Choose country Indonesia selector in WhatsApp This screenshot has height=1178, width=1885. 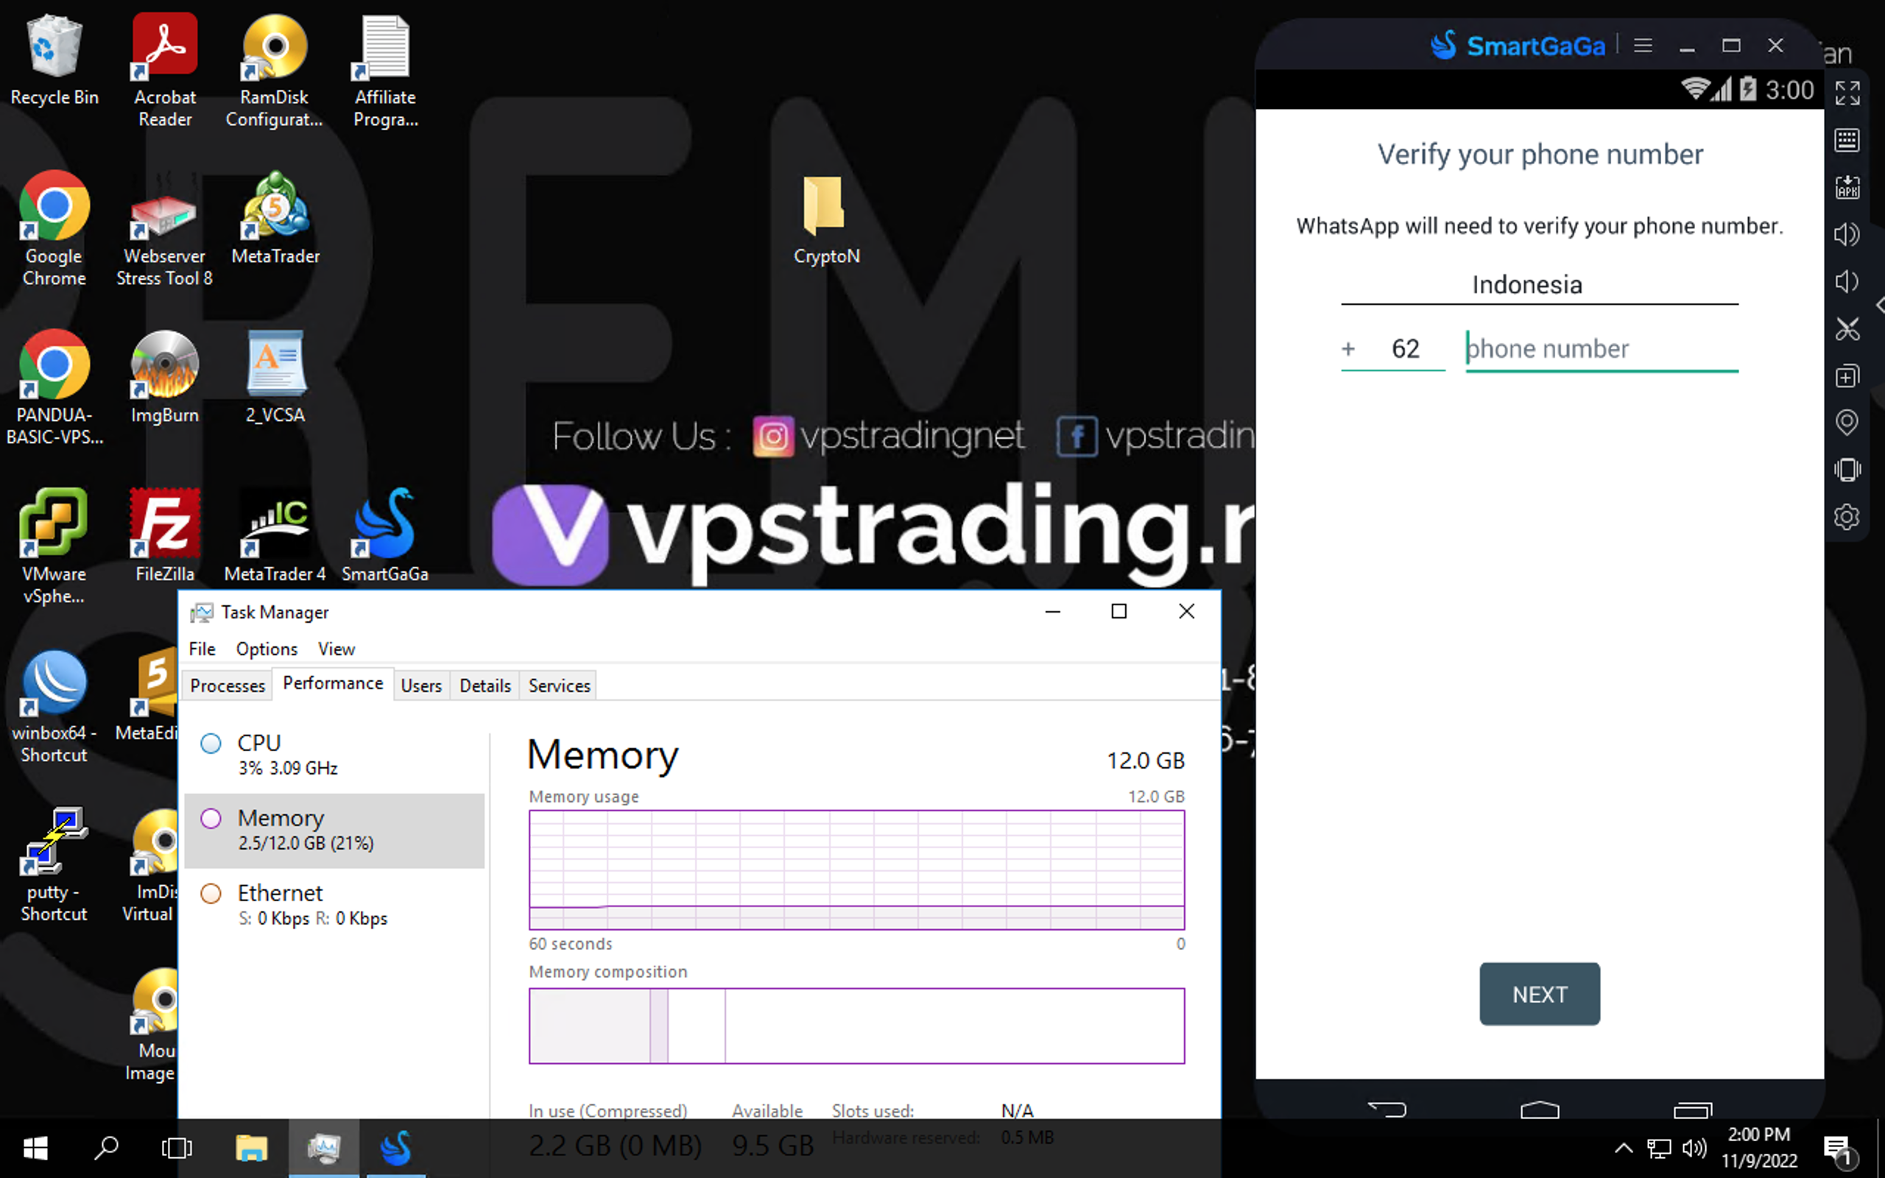(1539, 285)
